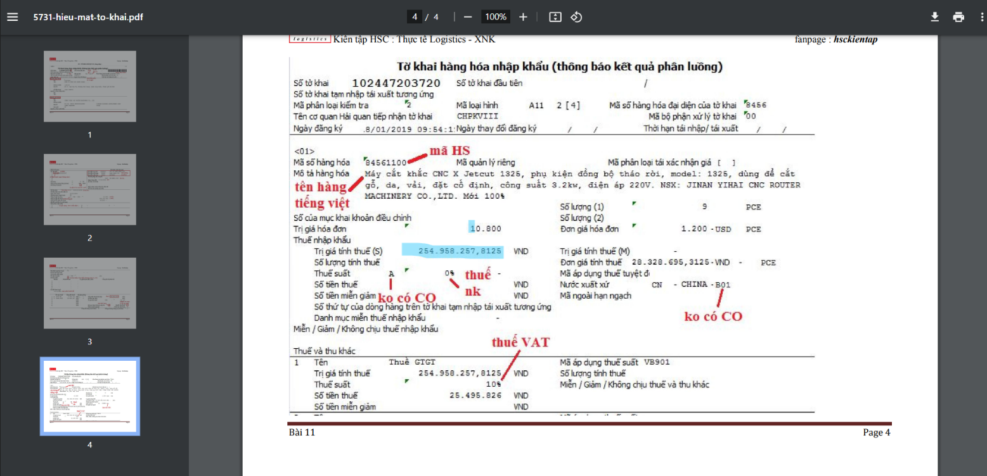Image resolution: width=987 pixels, height=476 pixels.
Task: Open page 2 thumbnail
Action: pyautogui.click(x=90, y=190)
